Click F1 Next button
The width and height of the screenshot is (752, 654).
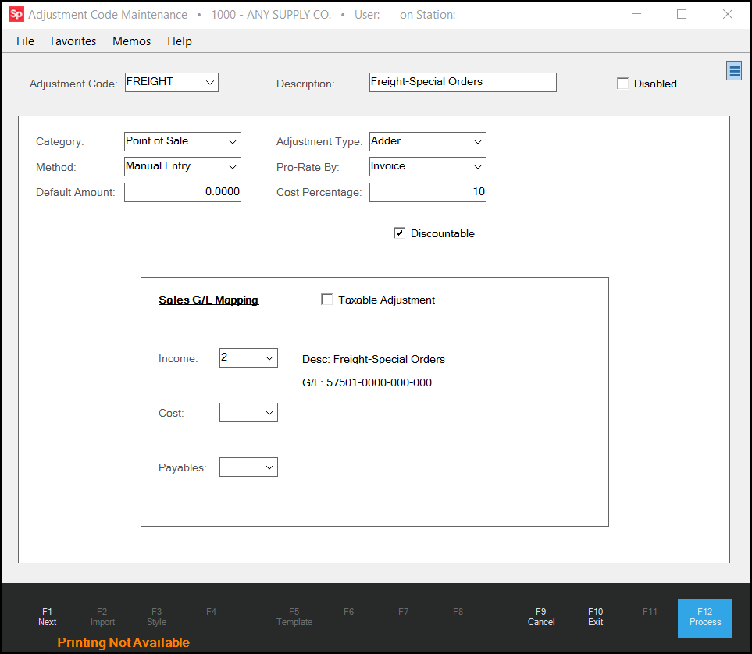pos(47,617)
